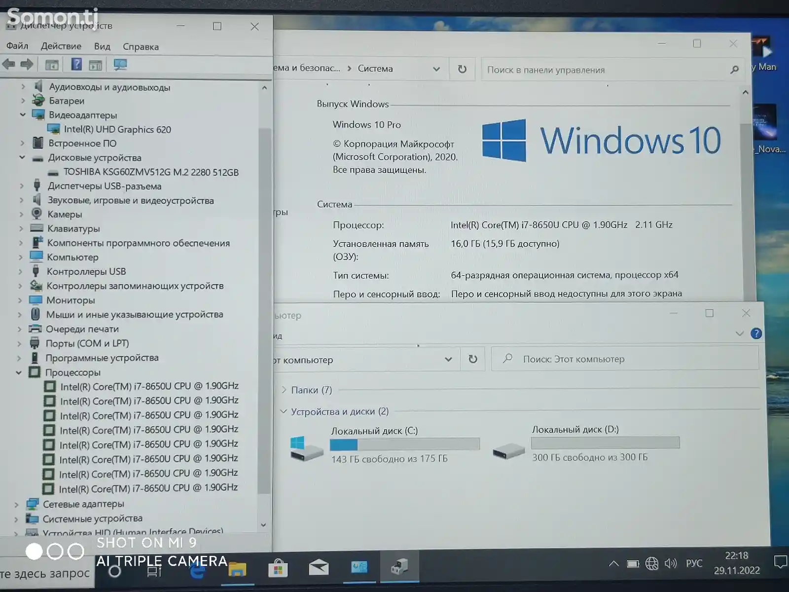Click Explorer help question mark icon

(x=756, y=333)
